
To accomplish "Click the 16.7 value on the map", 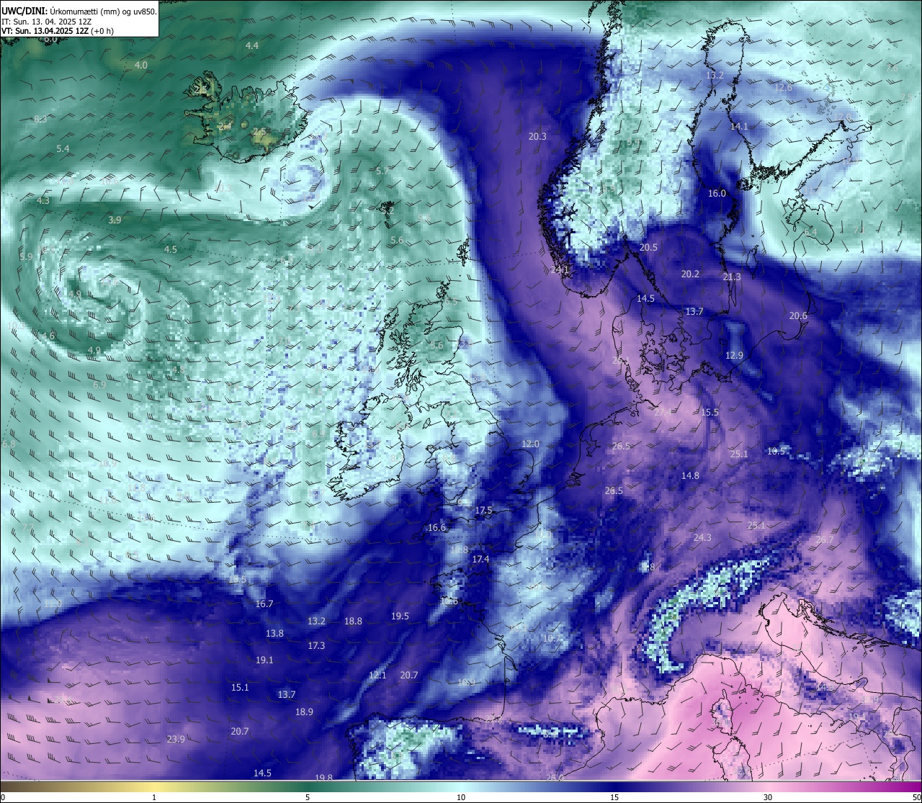I will point(264,604).
